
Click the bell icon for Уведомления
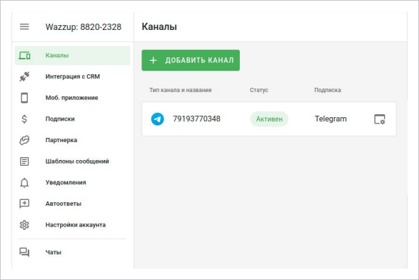(x=24, y=183)
